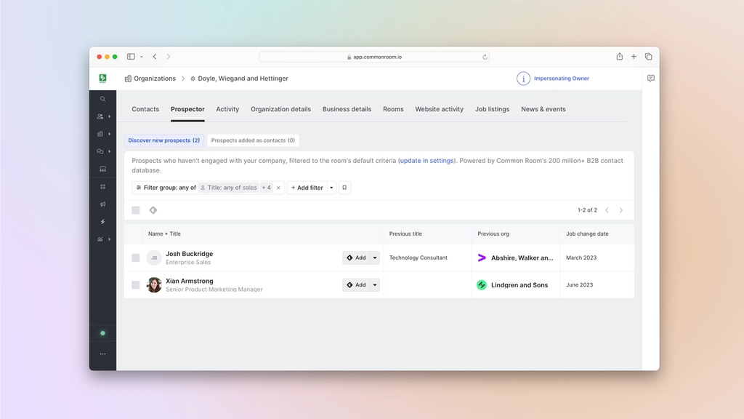Open the conversations chat icon in sidebar
This screenshot has height=419, width=744.
click(x=100, y=151)
